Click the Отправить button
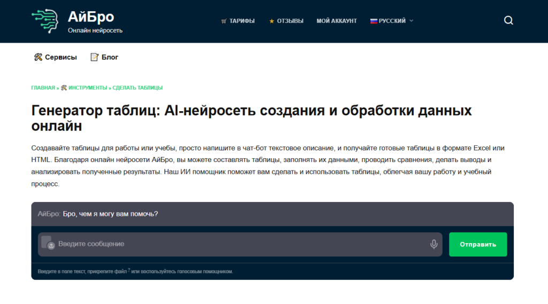Screen dimensions: 548x304 [478, 244]
